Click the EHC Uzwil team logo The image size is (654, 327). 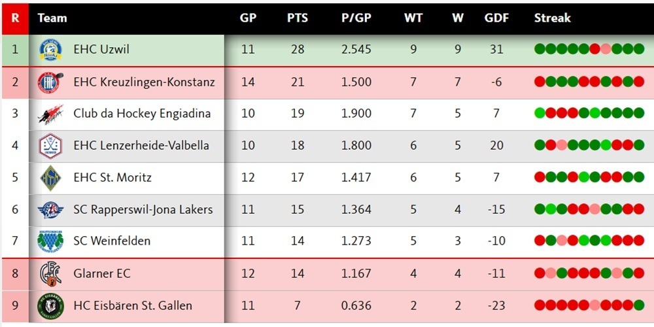coord(50,50)
